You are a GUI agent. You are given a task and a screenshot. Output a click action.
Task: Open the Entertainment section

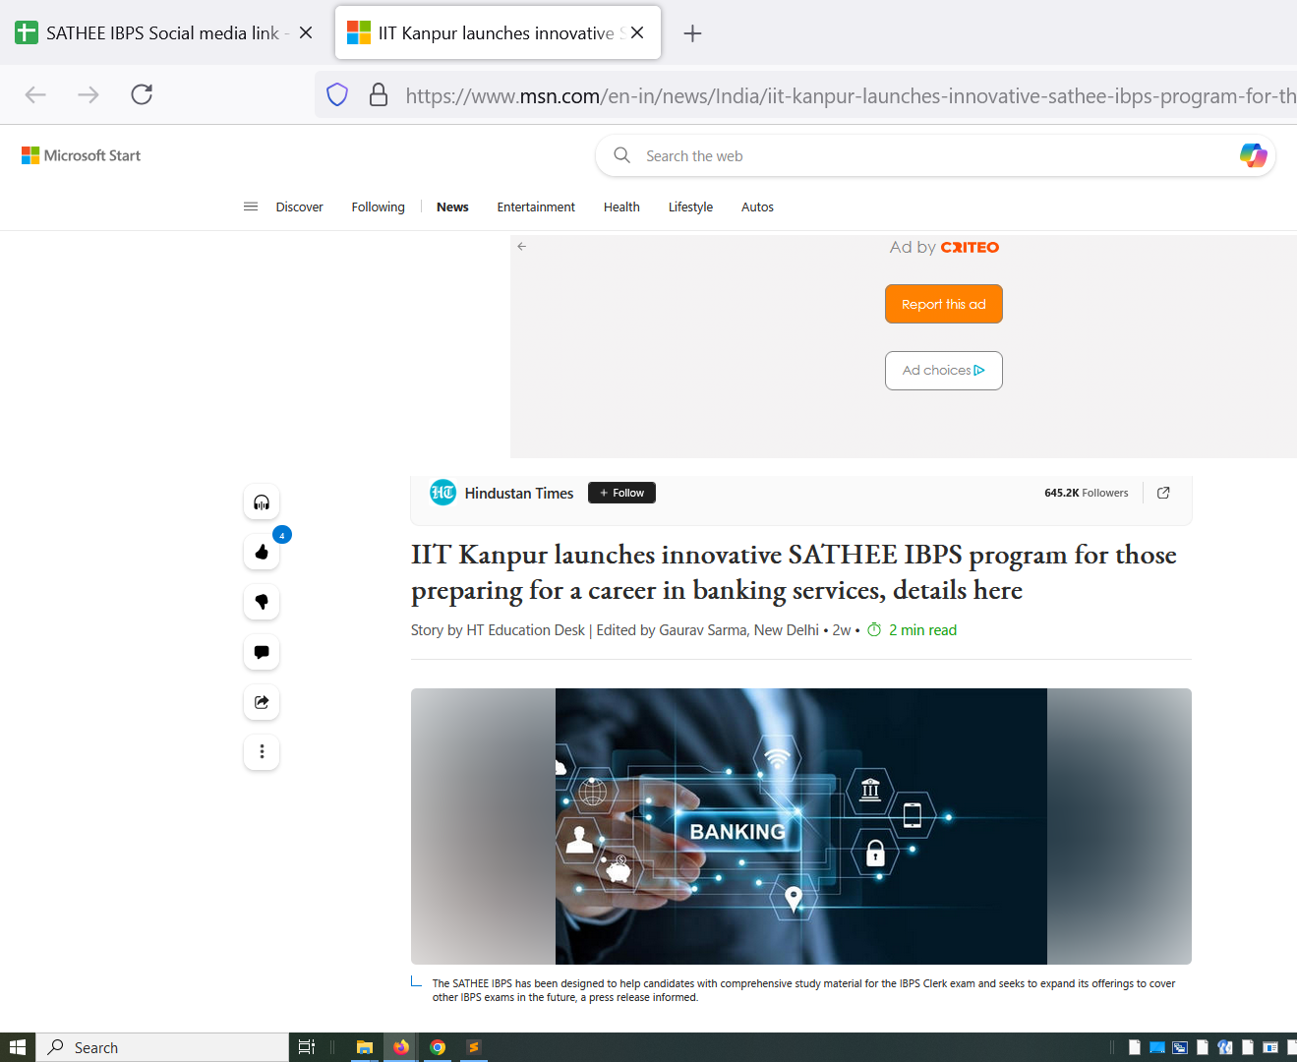(536, 206)
